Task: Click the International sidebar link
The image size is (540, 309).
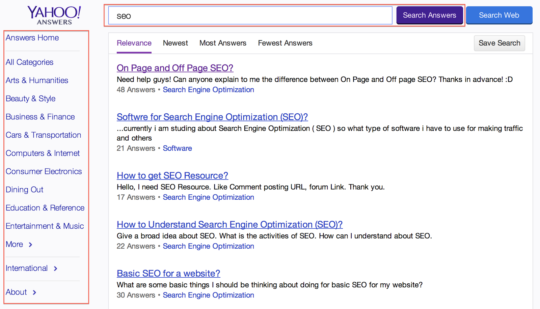Action: (x=27, y=268)
